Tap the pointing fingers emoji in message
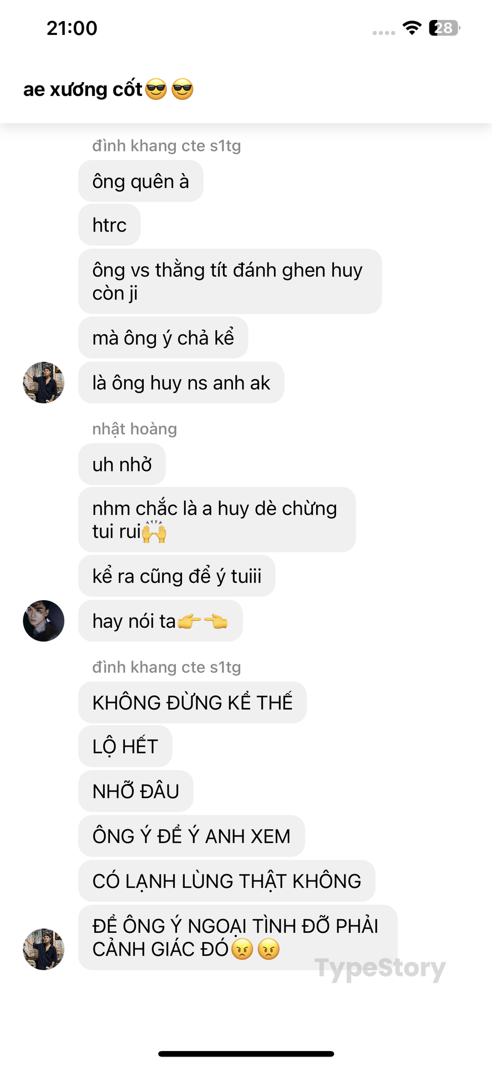The height and width of the screenshot is (1066, 492). (202, 621)
